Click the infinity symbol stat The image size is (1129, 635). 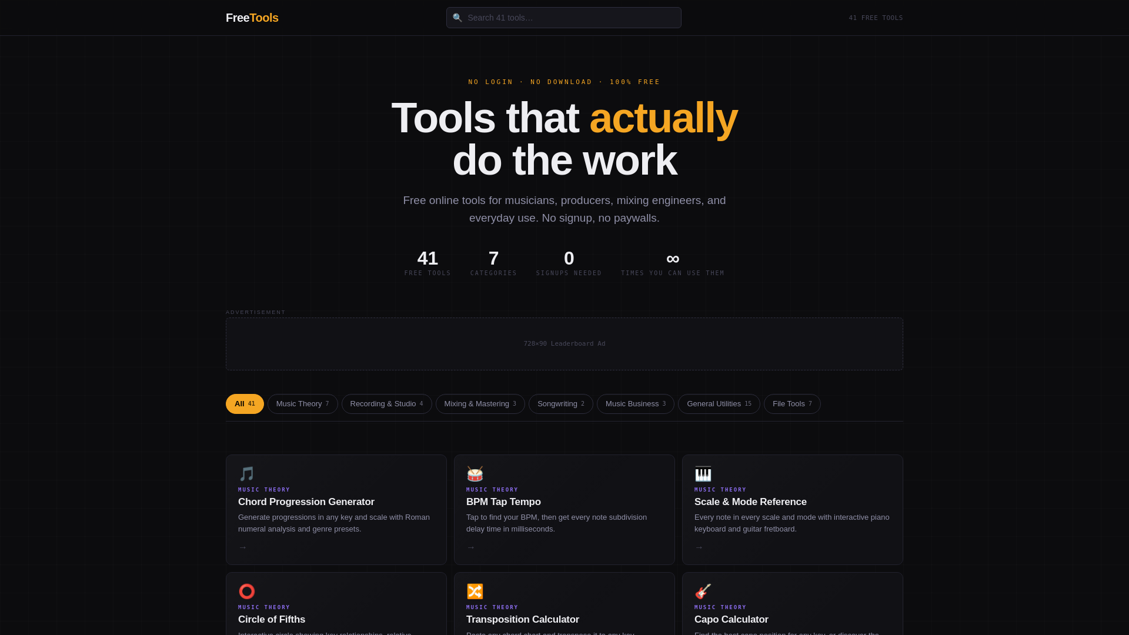click(x=673, y=259)
